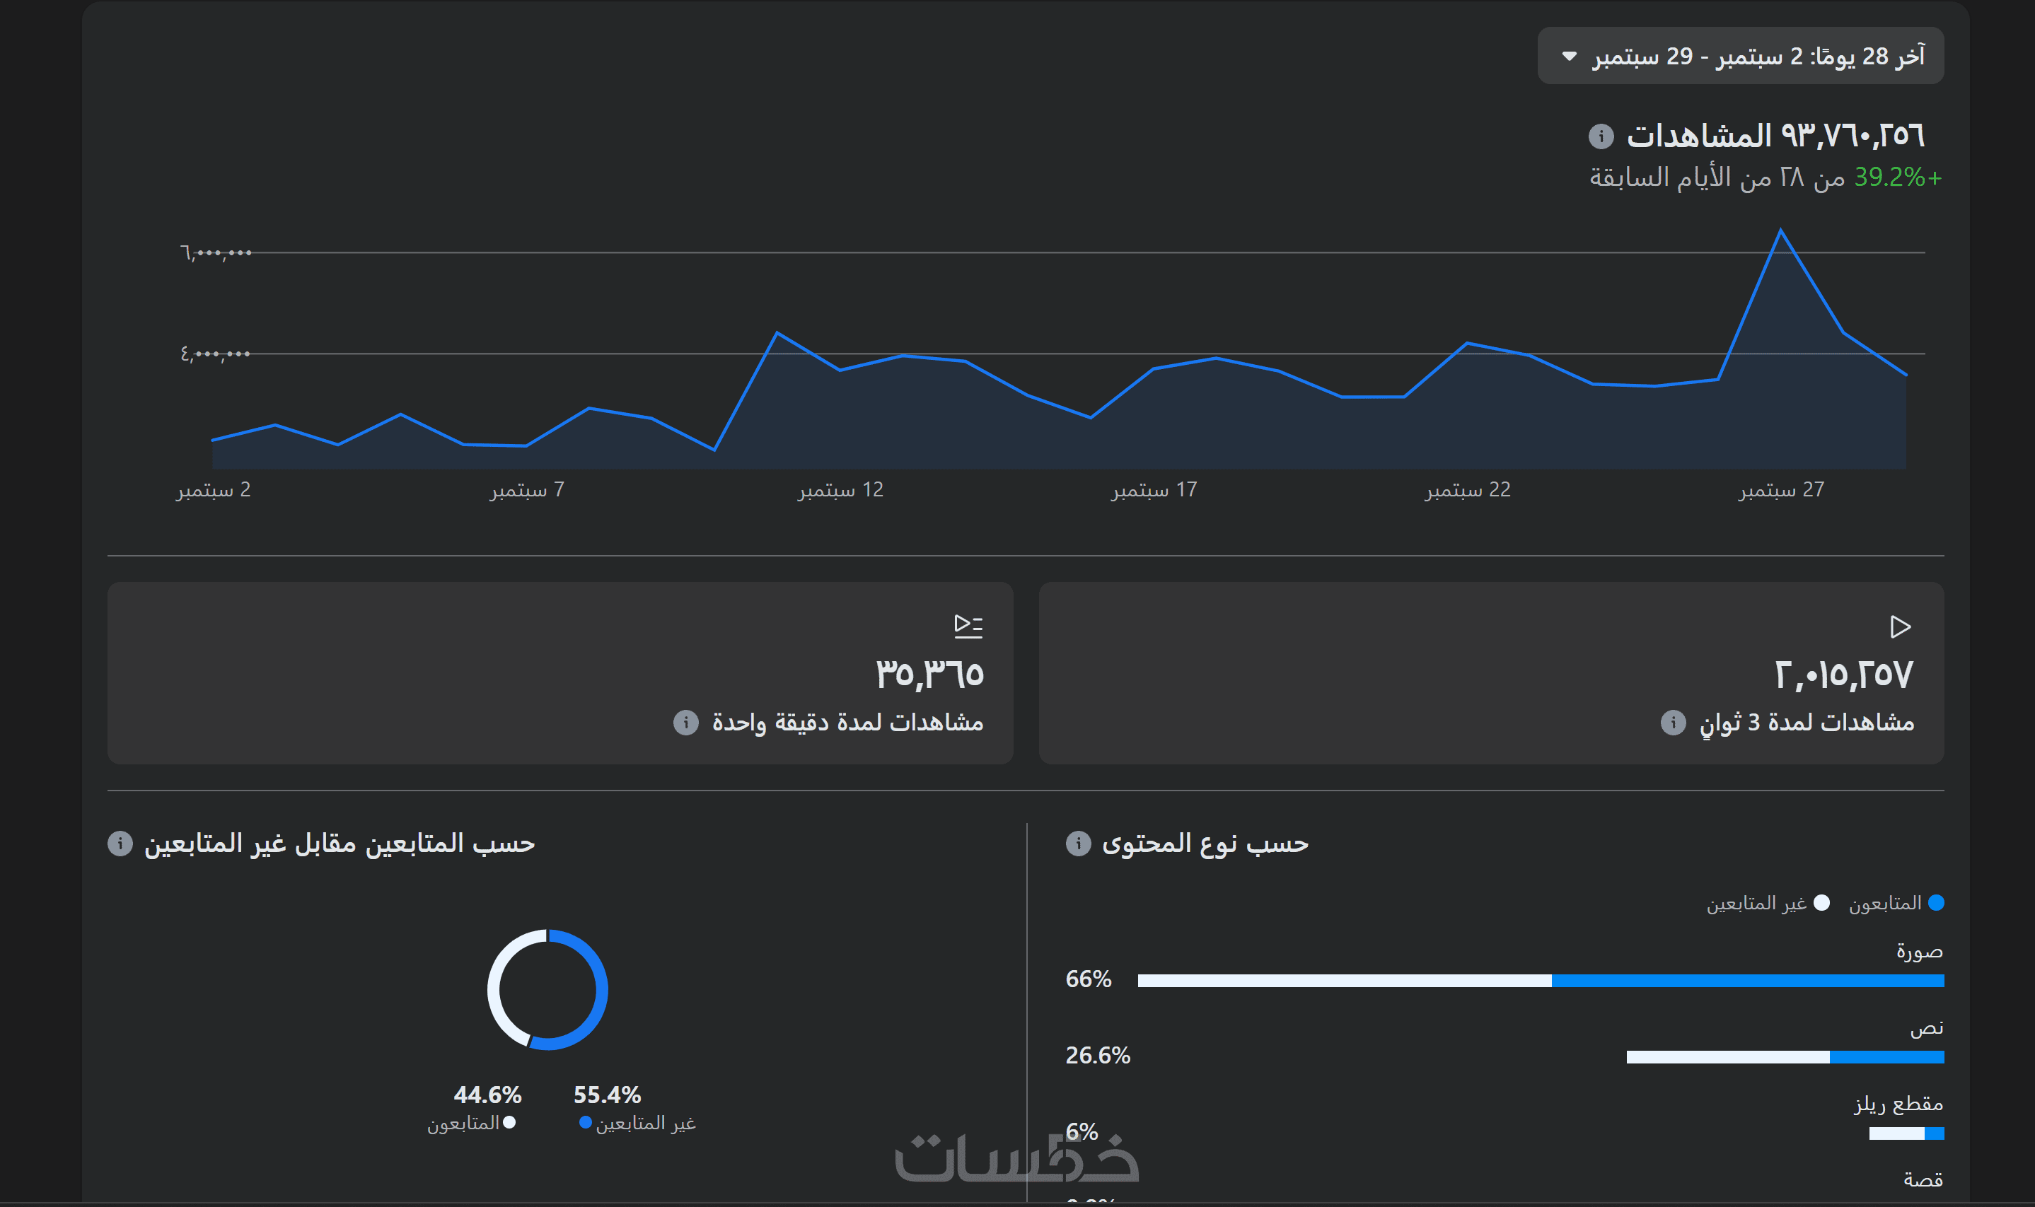This screenshot has width=2035, height=1207.
Task: Click the one-minute views card
Action: (x=560, y=672)
